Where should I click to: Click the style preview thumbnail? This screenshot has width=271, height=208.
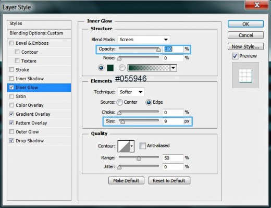pyautogui.click(x=245, y=76)
